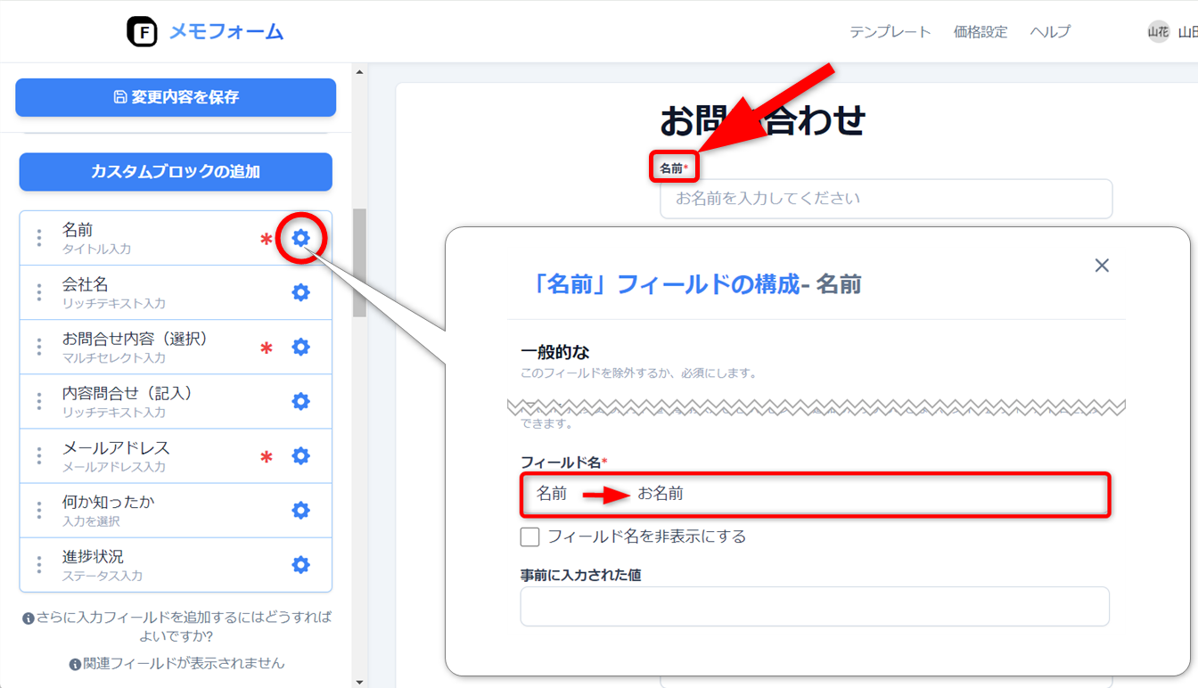The image size is (1198, 688).
Task: Click the sidebar scroll down arrow
Action: [359, 682]
